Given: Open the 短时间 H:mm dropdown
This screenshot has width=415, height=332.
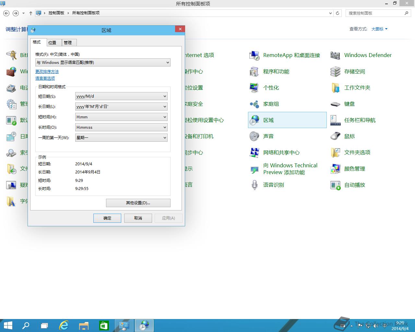Looking at the screenshot, I should (121, 117).
